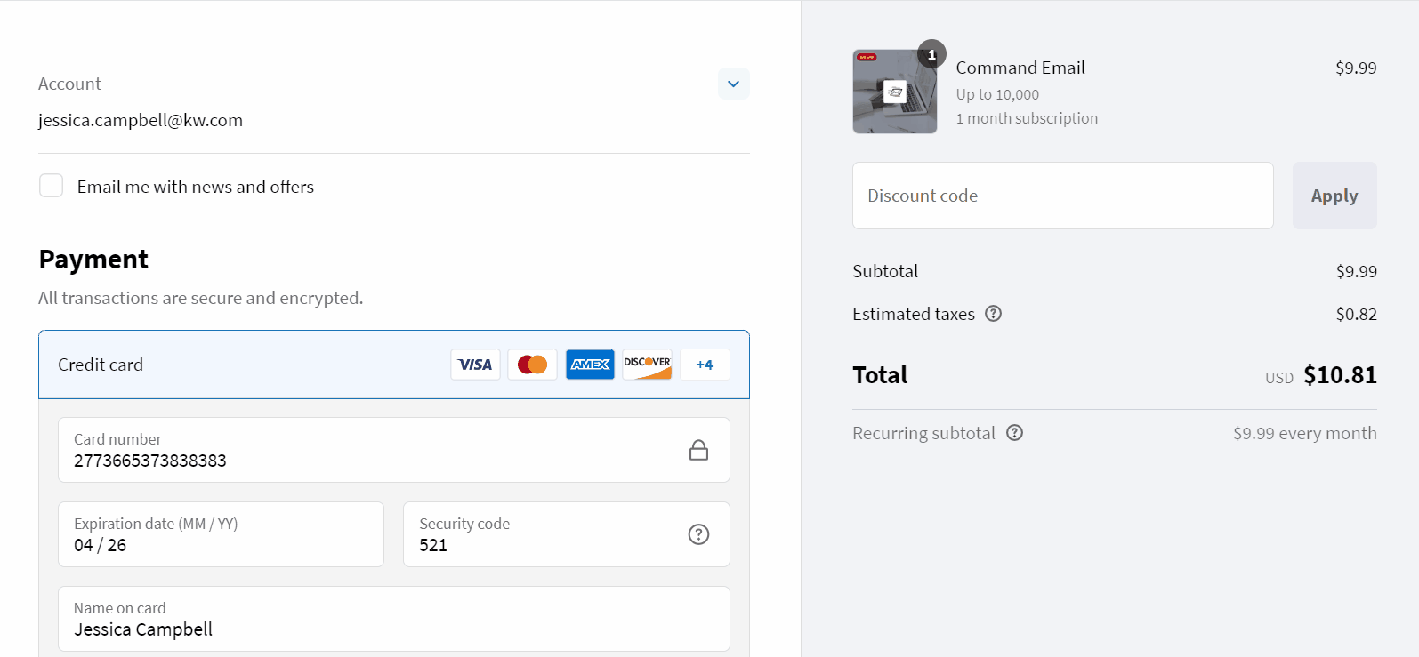Focus the Name on card field

[x=393, y=619]
